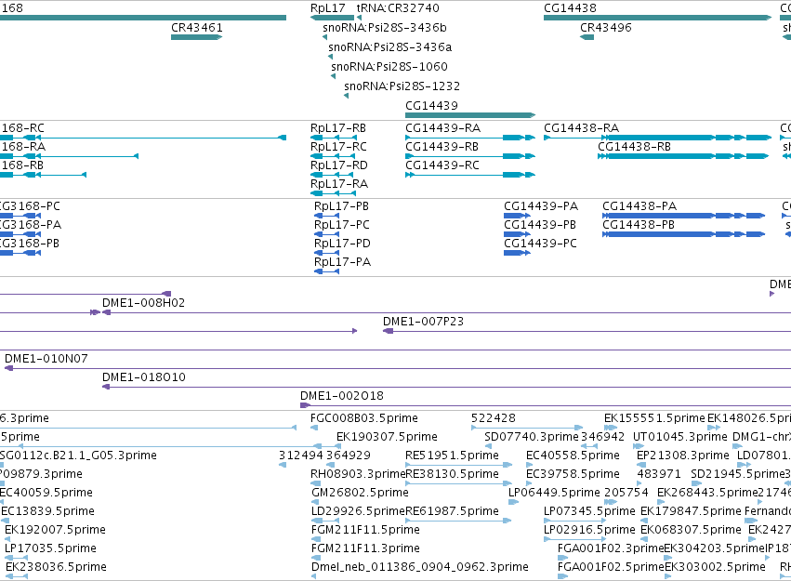
Task: Click Dmel_neb_011386_0904_0962.3prime label
Action: 420,567
